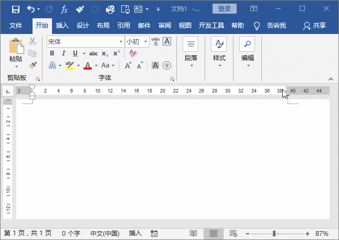Viewport: 339px width, 240px height.
Task: Switch to the 邮件 tab
Action: tap(144, 26)
